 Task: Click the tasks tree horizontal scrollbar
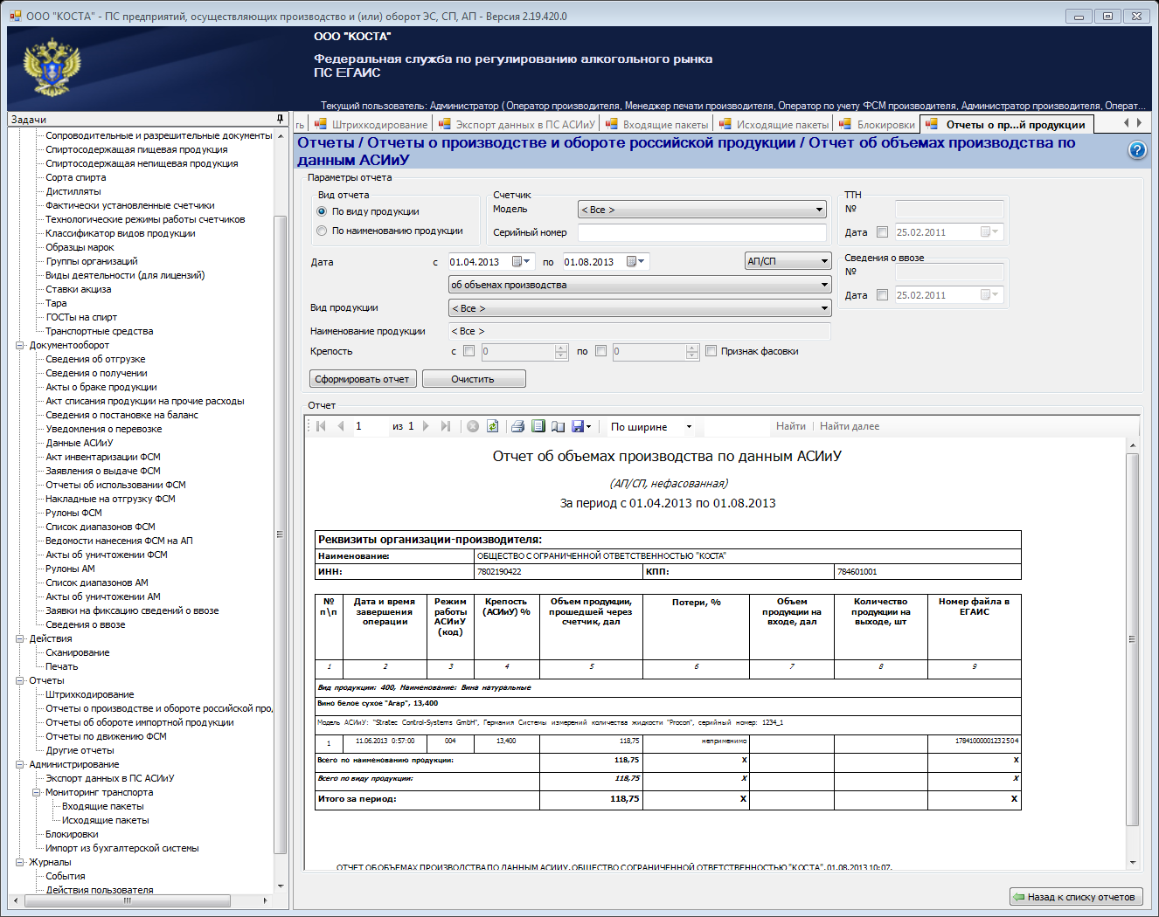(x=127, y=900)
